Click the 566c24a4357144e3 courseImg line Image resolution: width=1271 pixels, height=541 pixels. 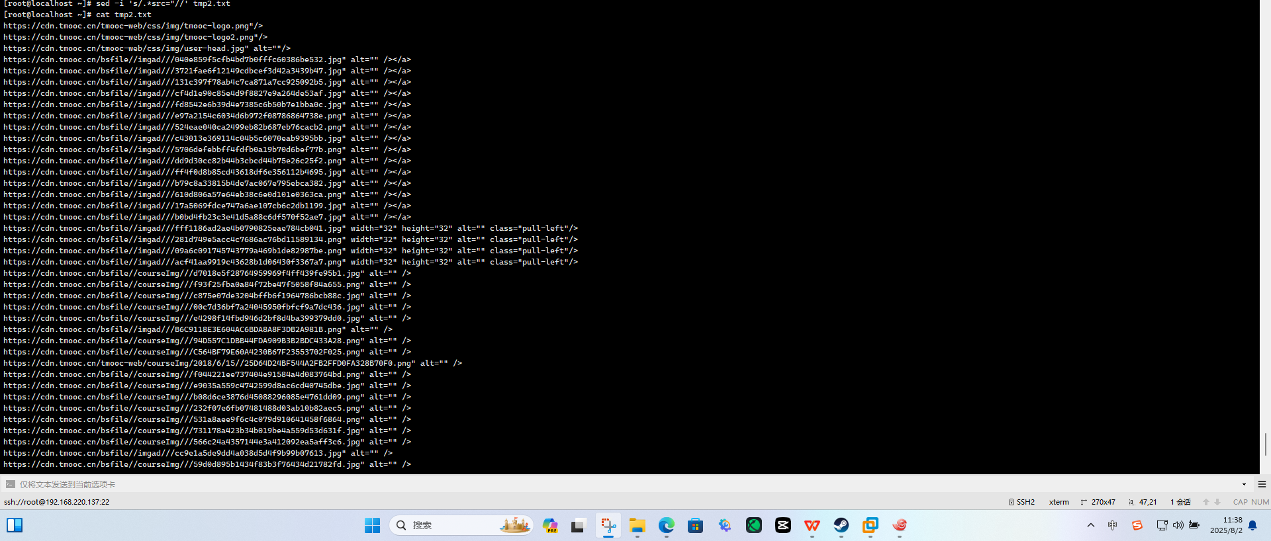pyautogui.click(x=207, y=442)
